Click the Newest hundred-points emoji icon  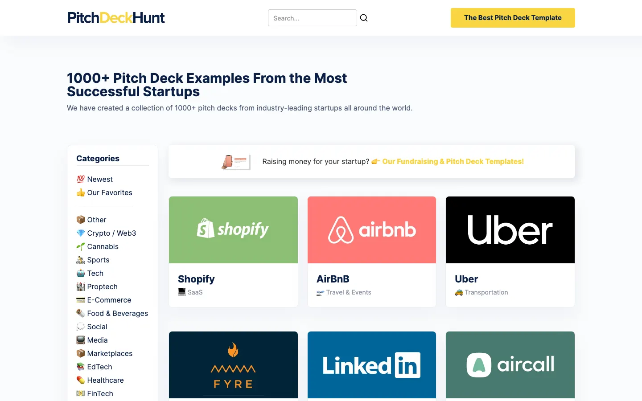(x=80, y=179)
